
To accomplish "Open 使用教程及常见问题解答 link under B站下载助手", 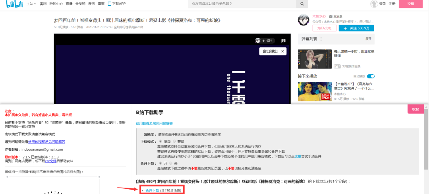I will click(x=154, y=124).
